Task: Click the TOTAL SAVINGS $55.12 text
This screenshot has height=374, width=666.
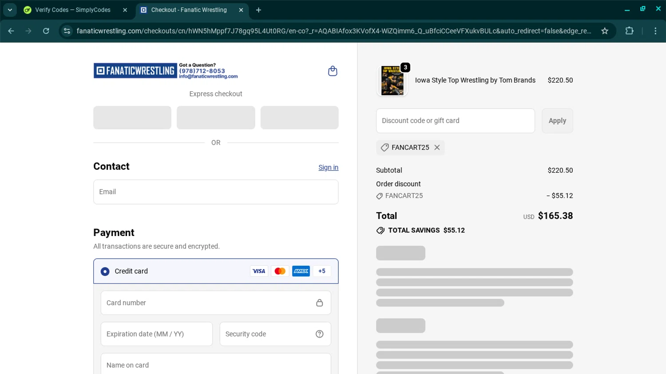Action: [x=426, y=230]
